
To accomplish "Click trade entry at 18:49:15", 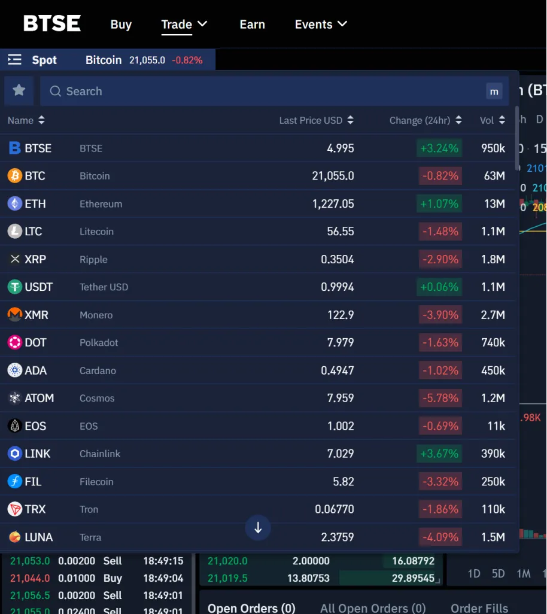I will [96, 561].
